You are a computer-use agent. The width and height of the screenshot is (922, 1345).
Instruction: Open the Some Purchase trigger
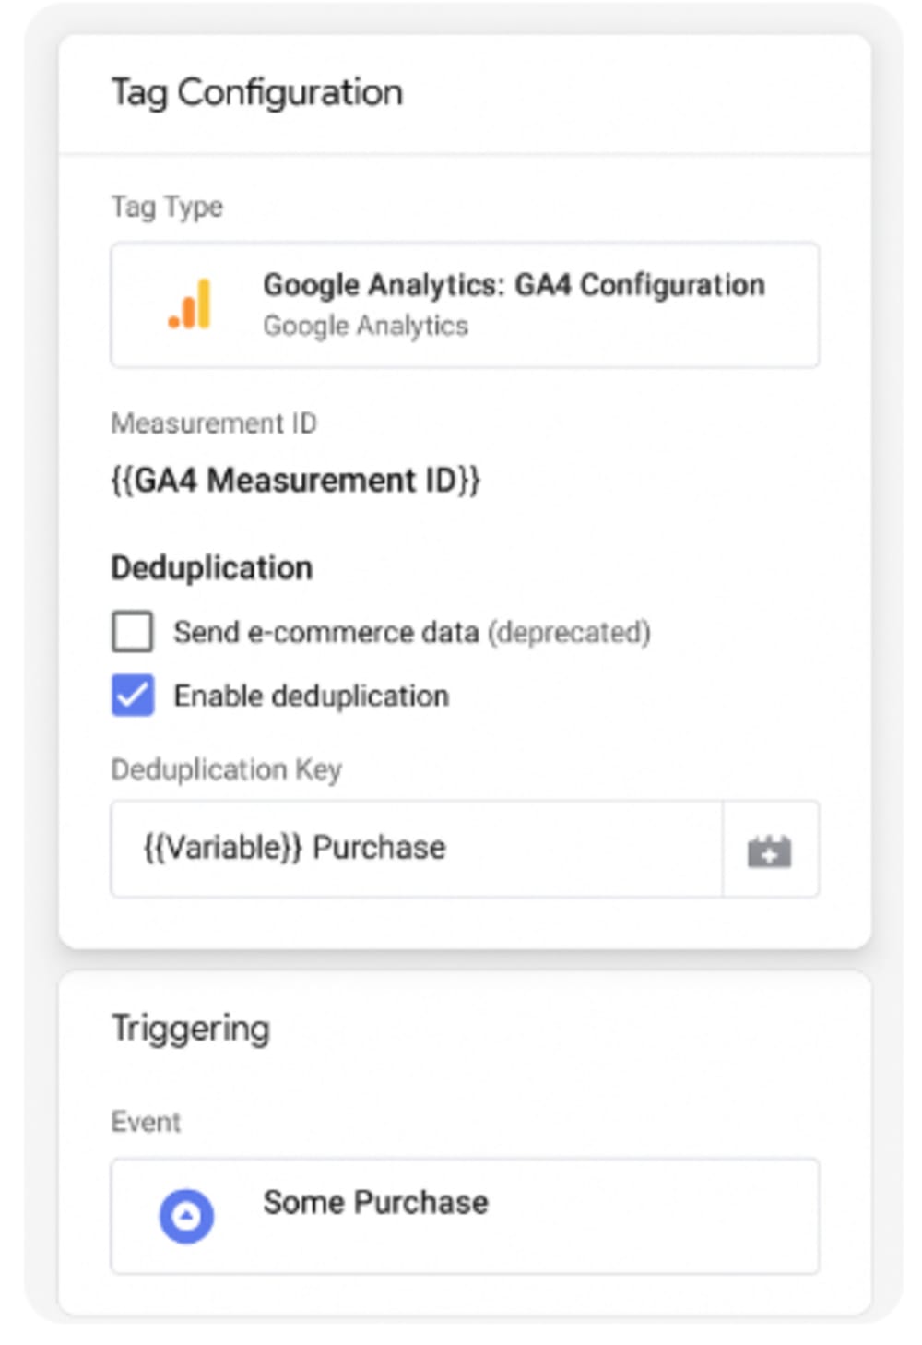[375, 1203]
